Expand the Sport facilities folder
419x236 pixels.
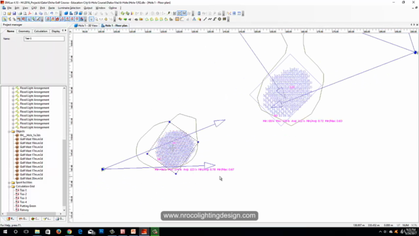point(9,182)
